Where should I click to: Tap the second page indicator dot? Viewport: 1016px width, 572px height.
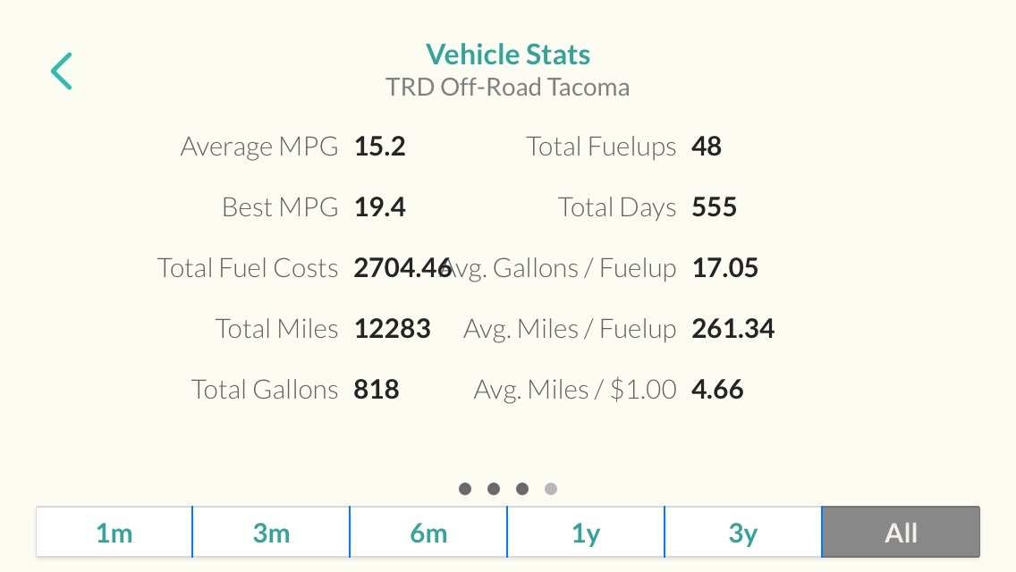pyautogui.click(x=494, y=489)
